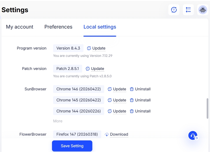Open the floating support headset button

(x=192, y=136)
